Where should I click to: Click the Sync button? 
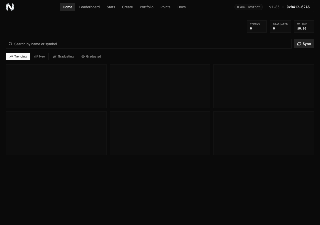click(304, 44)
